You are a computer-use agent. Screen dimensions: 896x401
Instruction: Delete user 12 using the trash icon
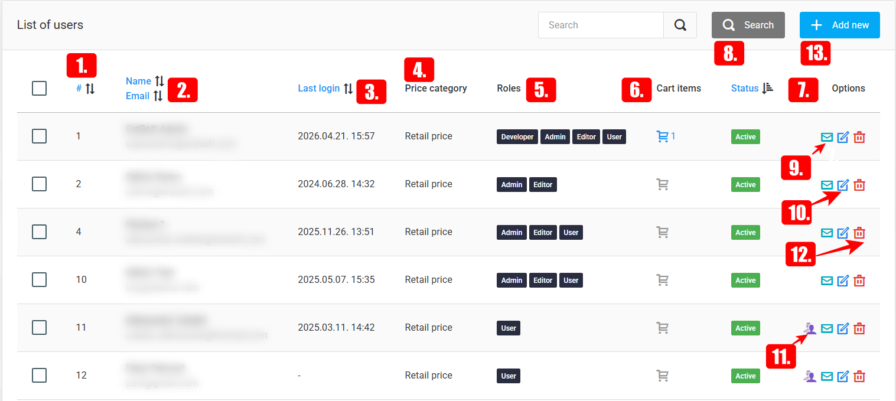click(x=859, y=376)
